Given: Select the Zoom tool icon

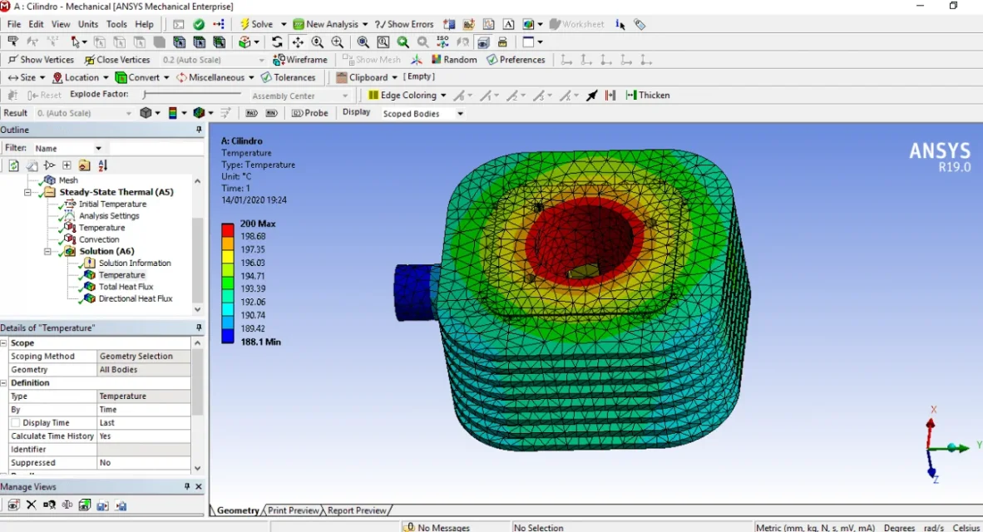Looking at the screenshot, I should click(x=317, y=42).
